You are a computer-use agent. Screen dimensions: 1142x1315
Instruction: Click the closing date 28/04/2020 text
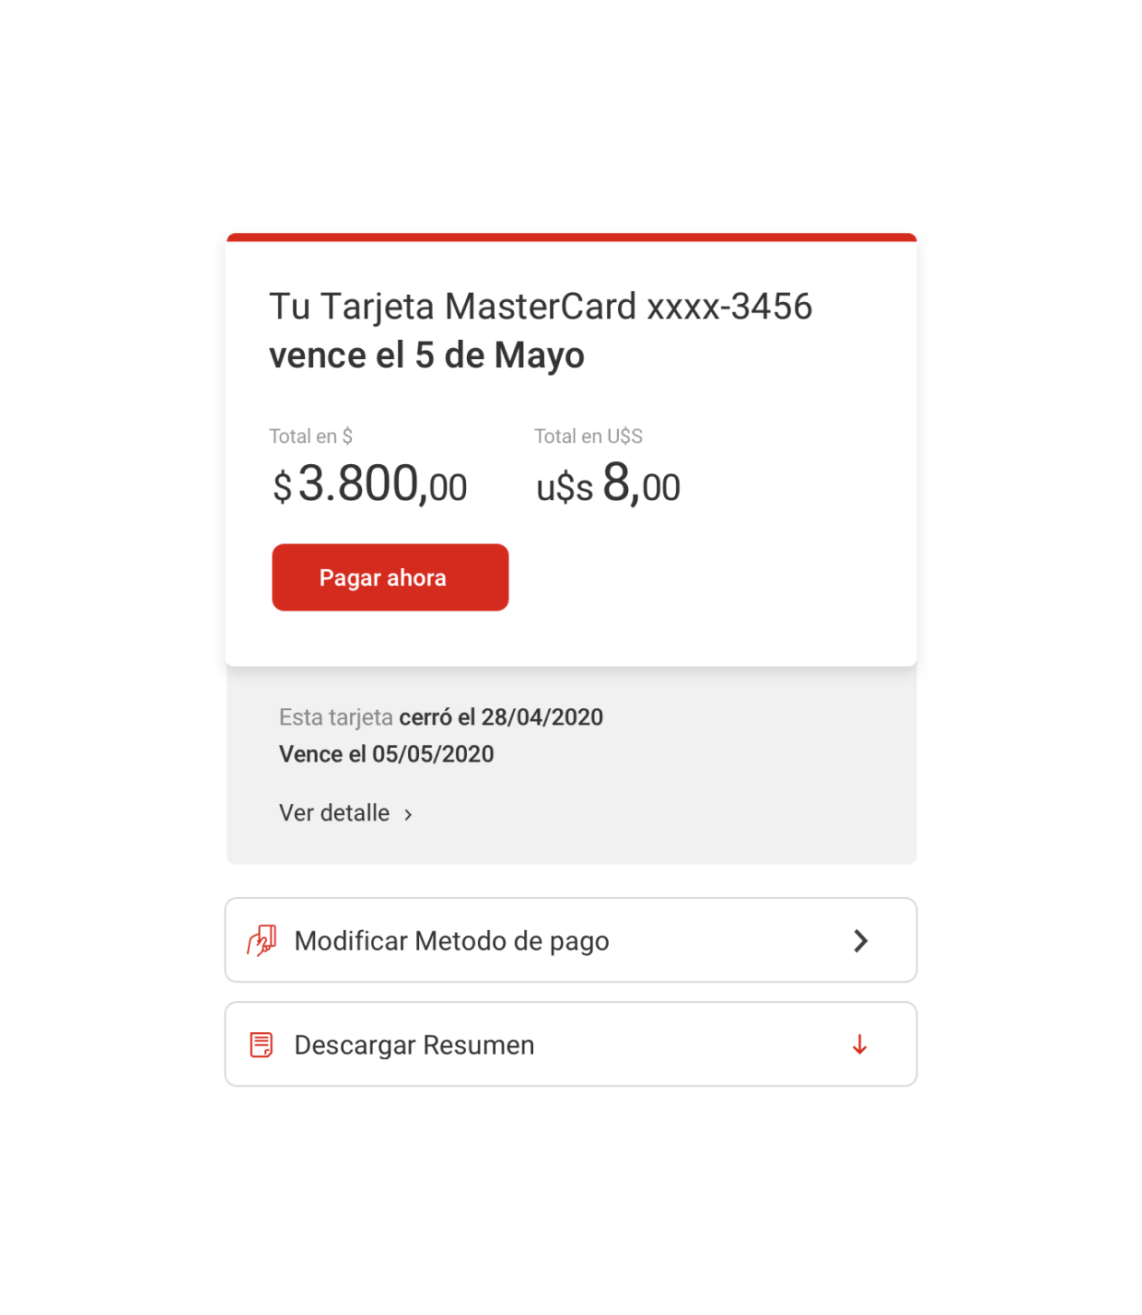[542, 717]
